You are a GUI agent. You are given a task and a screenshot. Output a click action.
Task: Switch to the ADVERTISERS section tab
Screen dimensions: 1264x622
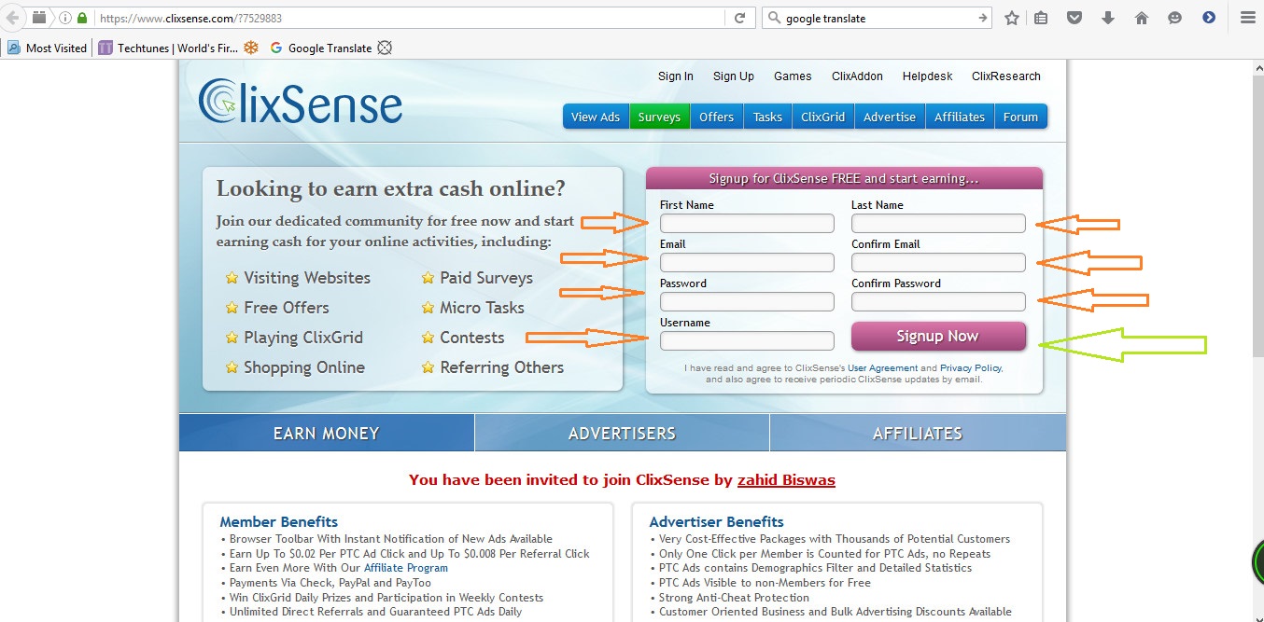(622, 434)
